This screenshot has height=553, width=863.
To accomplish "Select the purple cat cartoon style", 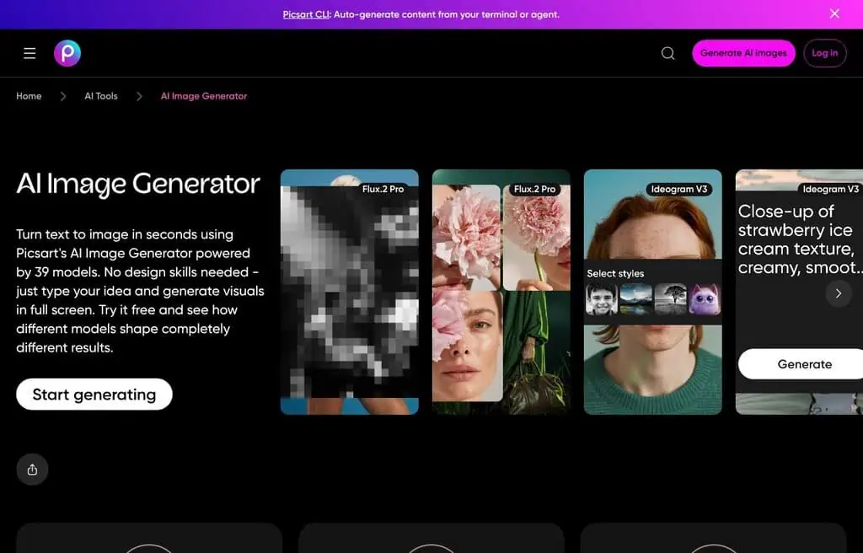I will tap(704, 299).
